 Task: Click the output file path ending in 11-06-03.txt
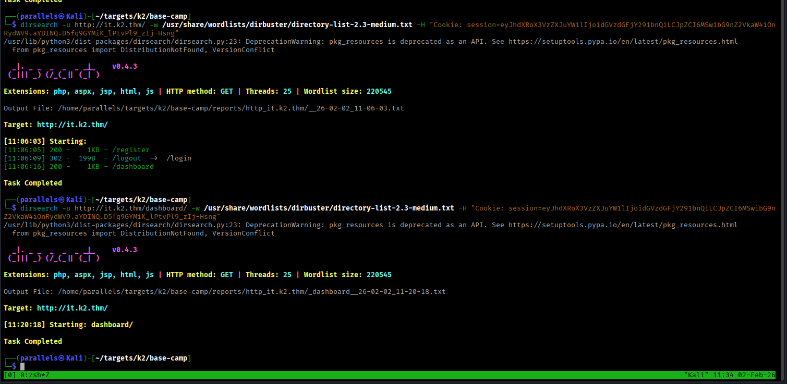(231, 108)
